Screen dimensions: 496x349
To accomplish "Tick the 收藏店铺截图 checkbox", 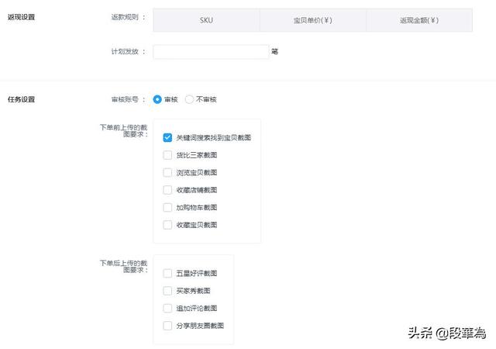I will [x=167, y=190].
